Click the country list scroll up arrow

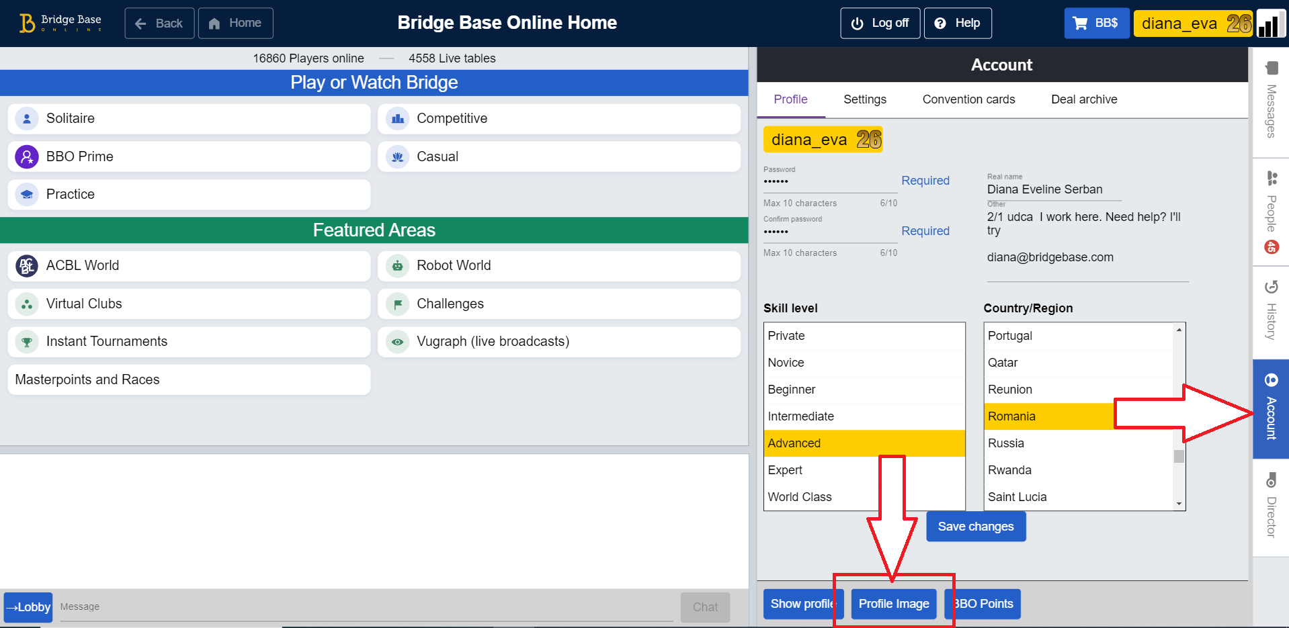[1179, 329]
